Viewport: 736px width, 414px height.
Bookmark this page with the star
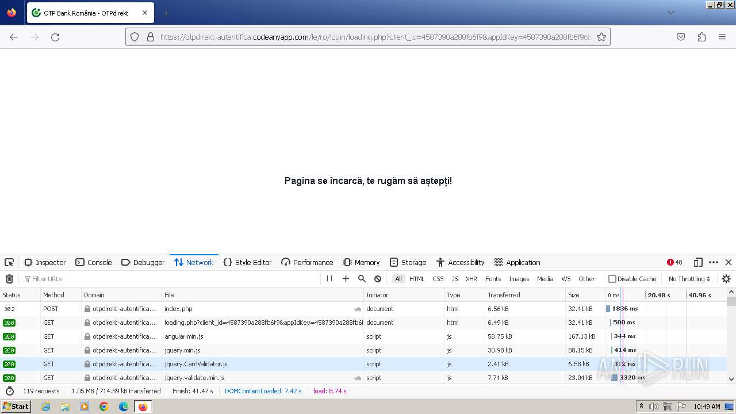[601, 37]
